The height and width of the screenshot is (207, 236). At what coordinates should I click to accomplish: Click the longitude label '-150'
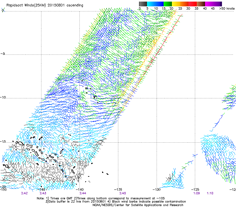[3, 189]
